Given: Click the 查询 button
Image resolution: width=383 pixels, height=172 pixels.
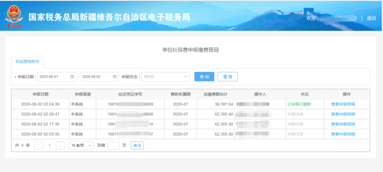Looking at the screenshot, I should [x=204, y=77].
